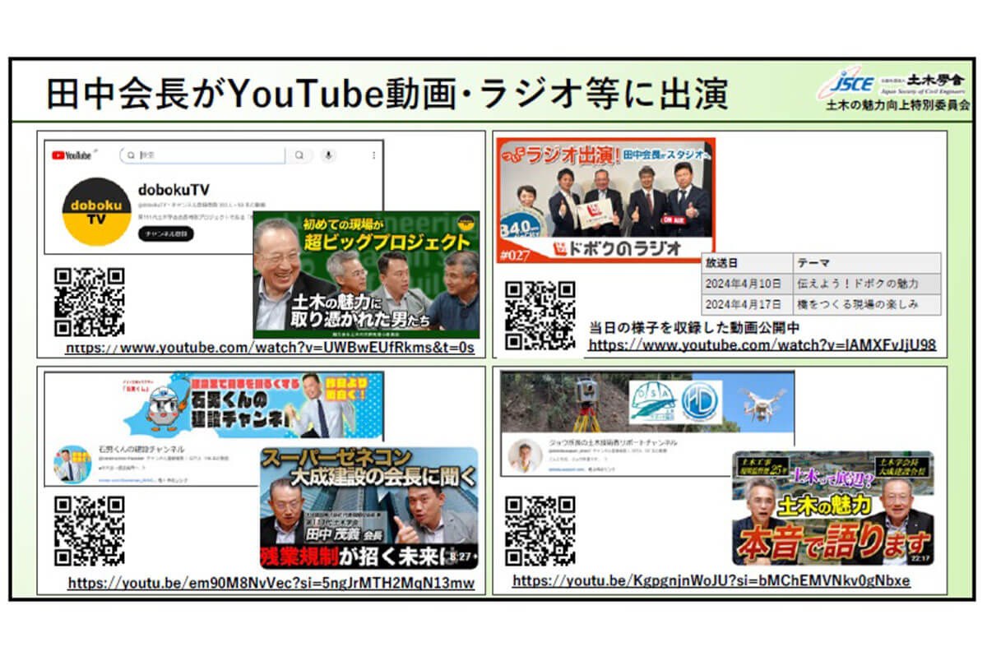
Task: Click the magnifier search button beside search box
Action: point(299,155)
